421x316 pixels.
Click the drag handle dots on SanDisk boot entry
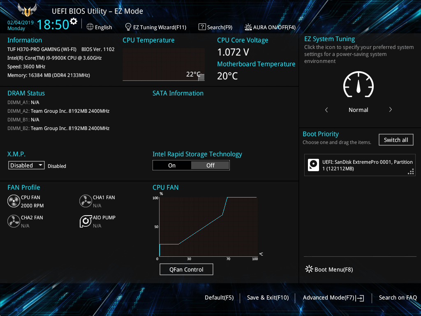coord(411,172)
